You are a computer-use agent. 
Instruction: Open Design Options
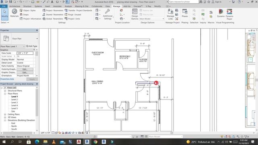[135, 14]
